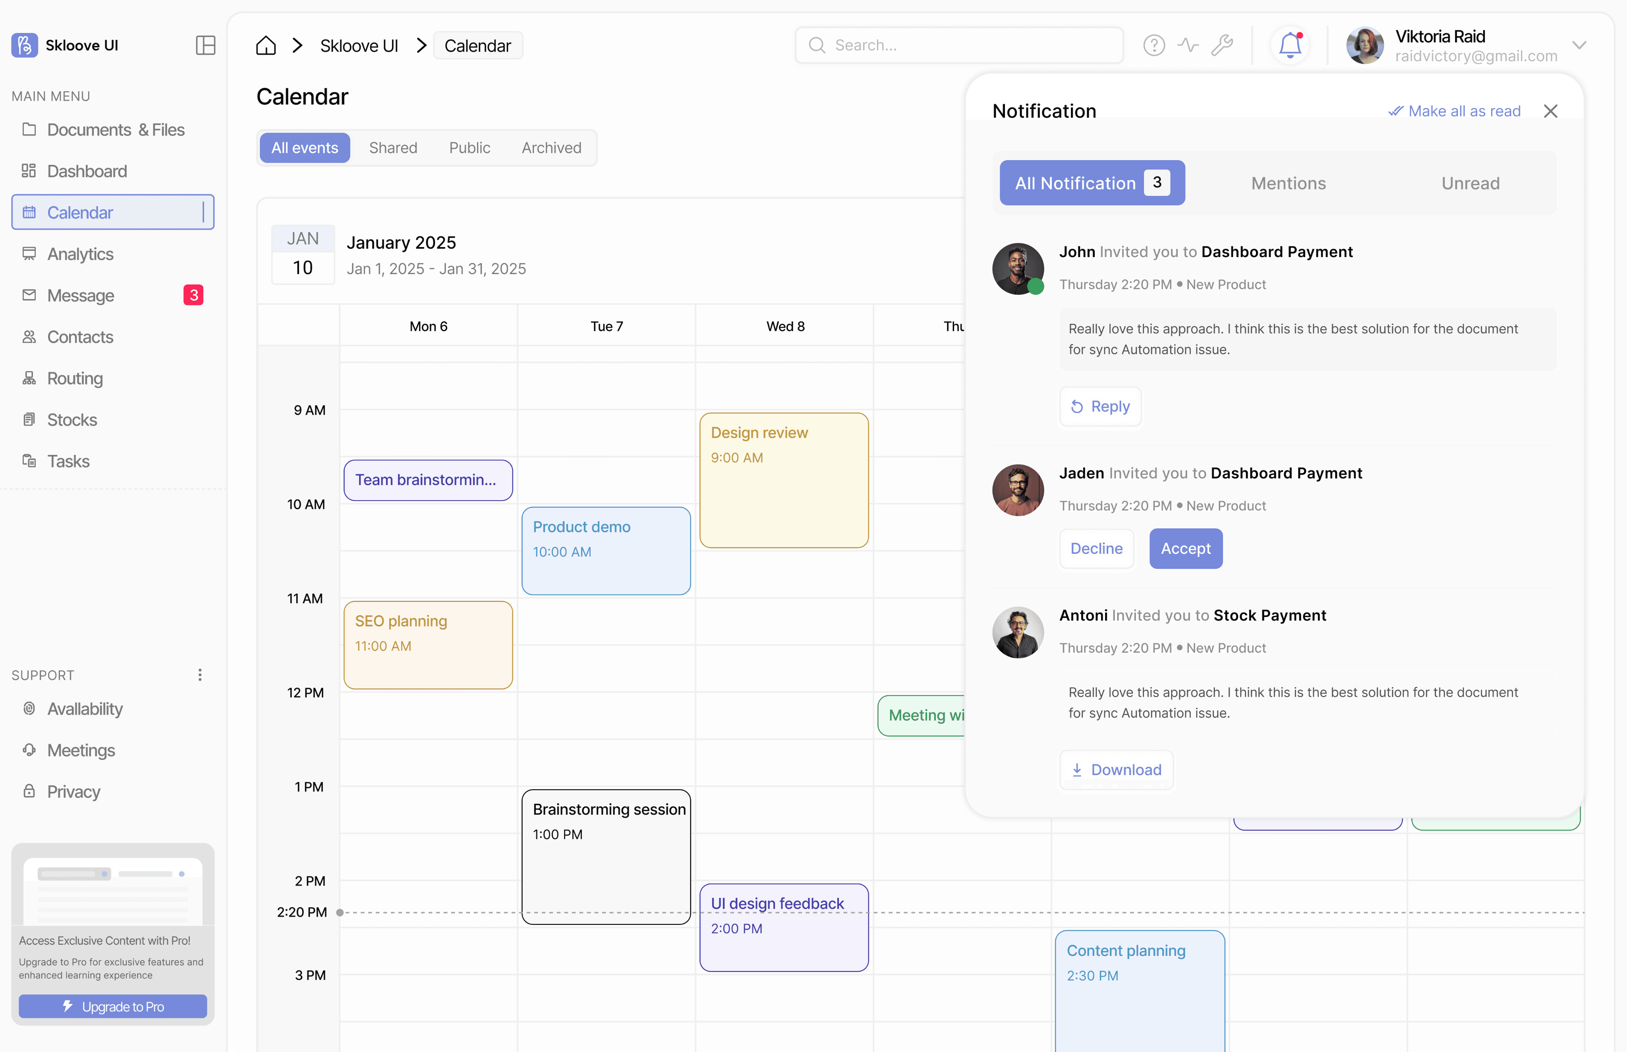Click Jaden's avatar in notifications
The width and height of the screenshot is (1627, 1052).
(1017, 490)
